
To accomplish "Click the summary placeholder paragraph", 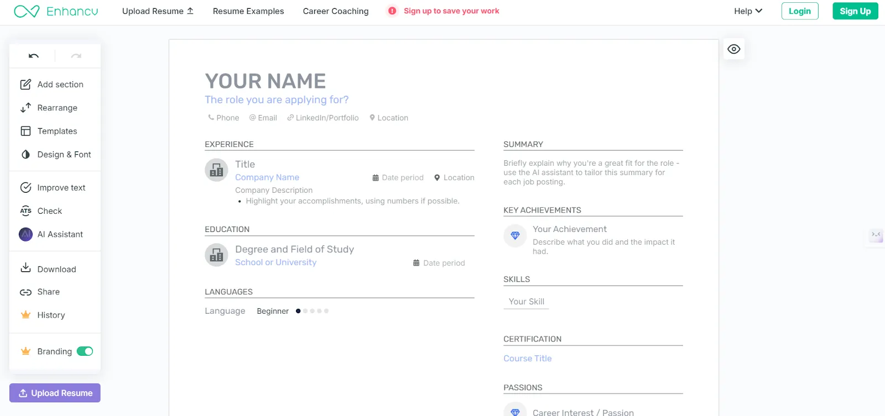I will pos(592,172).
